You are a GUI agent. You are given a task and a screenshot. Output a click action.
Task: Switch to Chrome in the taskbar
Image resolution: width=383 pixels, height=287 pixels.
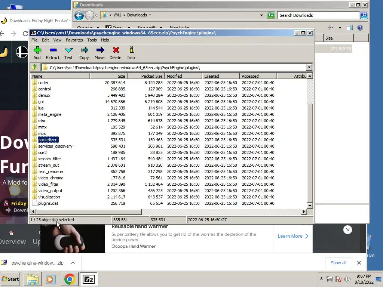pyautogui.click(x=70, y=279)
